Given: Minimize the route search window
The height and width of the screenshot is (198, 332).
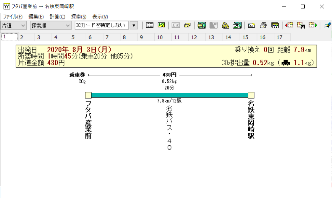Looking at the screenshot, I should click(284, 7).
